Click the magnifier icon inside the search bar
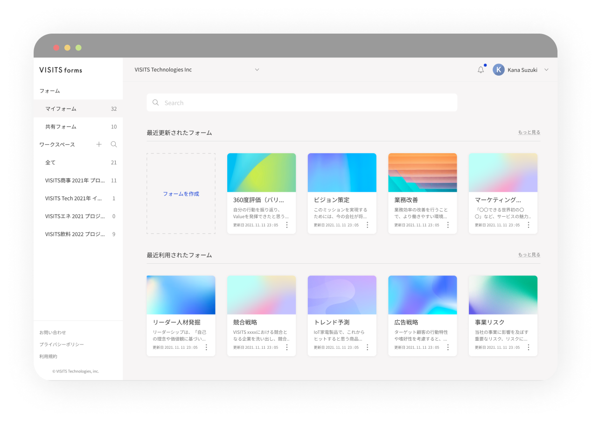Image resolution: width=599 pixels, height=422 pixels. click(x=156, y=102)
